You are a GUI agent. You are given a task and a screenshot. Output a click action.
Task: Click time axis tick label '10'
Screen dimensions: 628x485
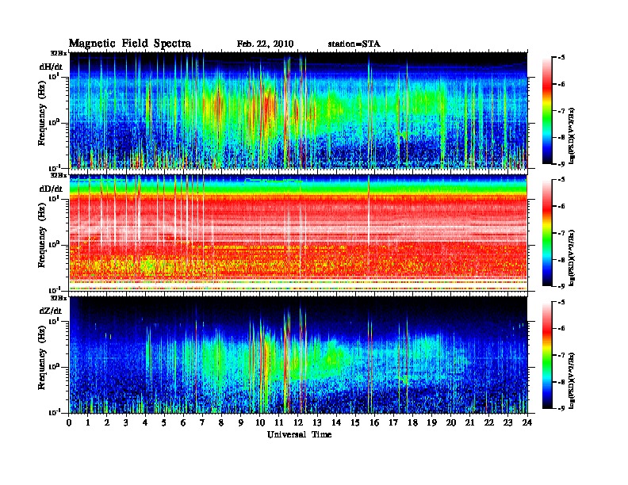point(260,423)
